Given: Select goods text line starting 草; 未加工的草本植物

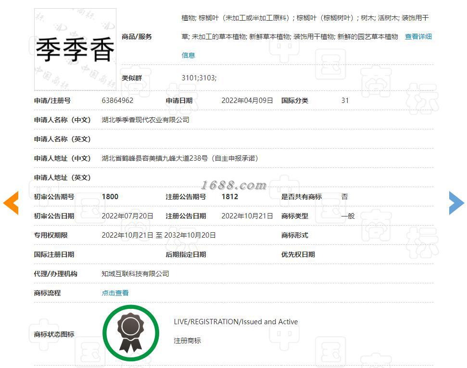Looking at the screenshot, I should [290, 37].
